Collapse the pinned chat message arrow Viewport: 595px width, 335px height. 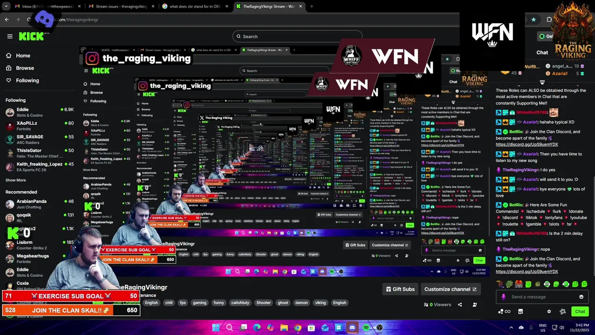tap(542, 82)
